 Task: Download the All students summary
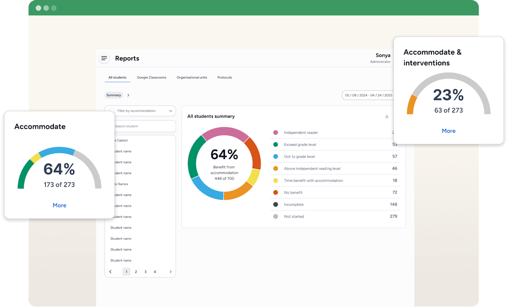[x=387, y=116]
